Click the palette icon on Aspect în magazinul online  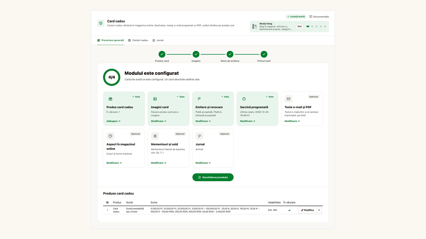(110, 136)
